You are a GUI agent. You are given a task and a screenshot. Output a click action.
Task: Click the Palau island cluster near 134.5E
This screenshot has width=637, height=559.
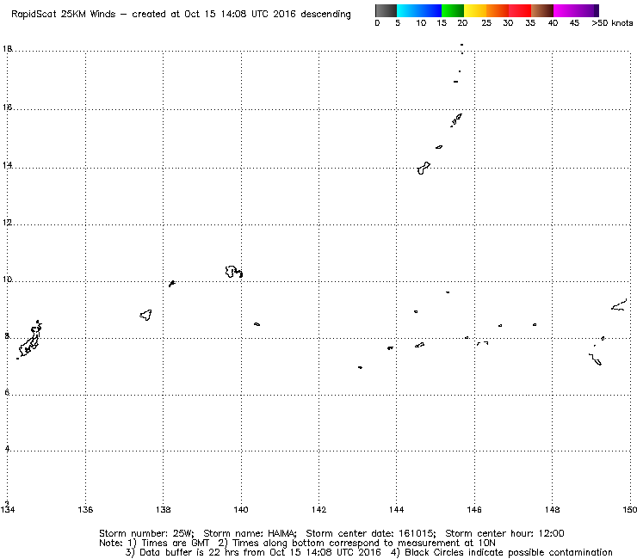29,340
